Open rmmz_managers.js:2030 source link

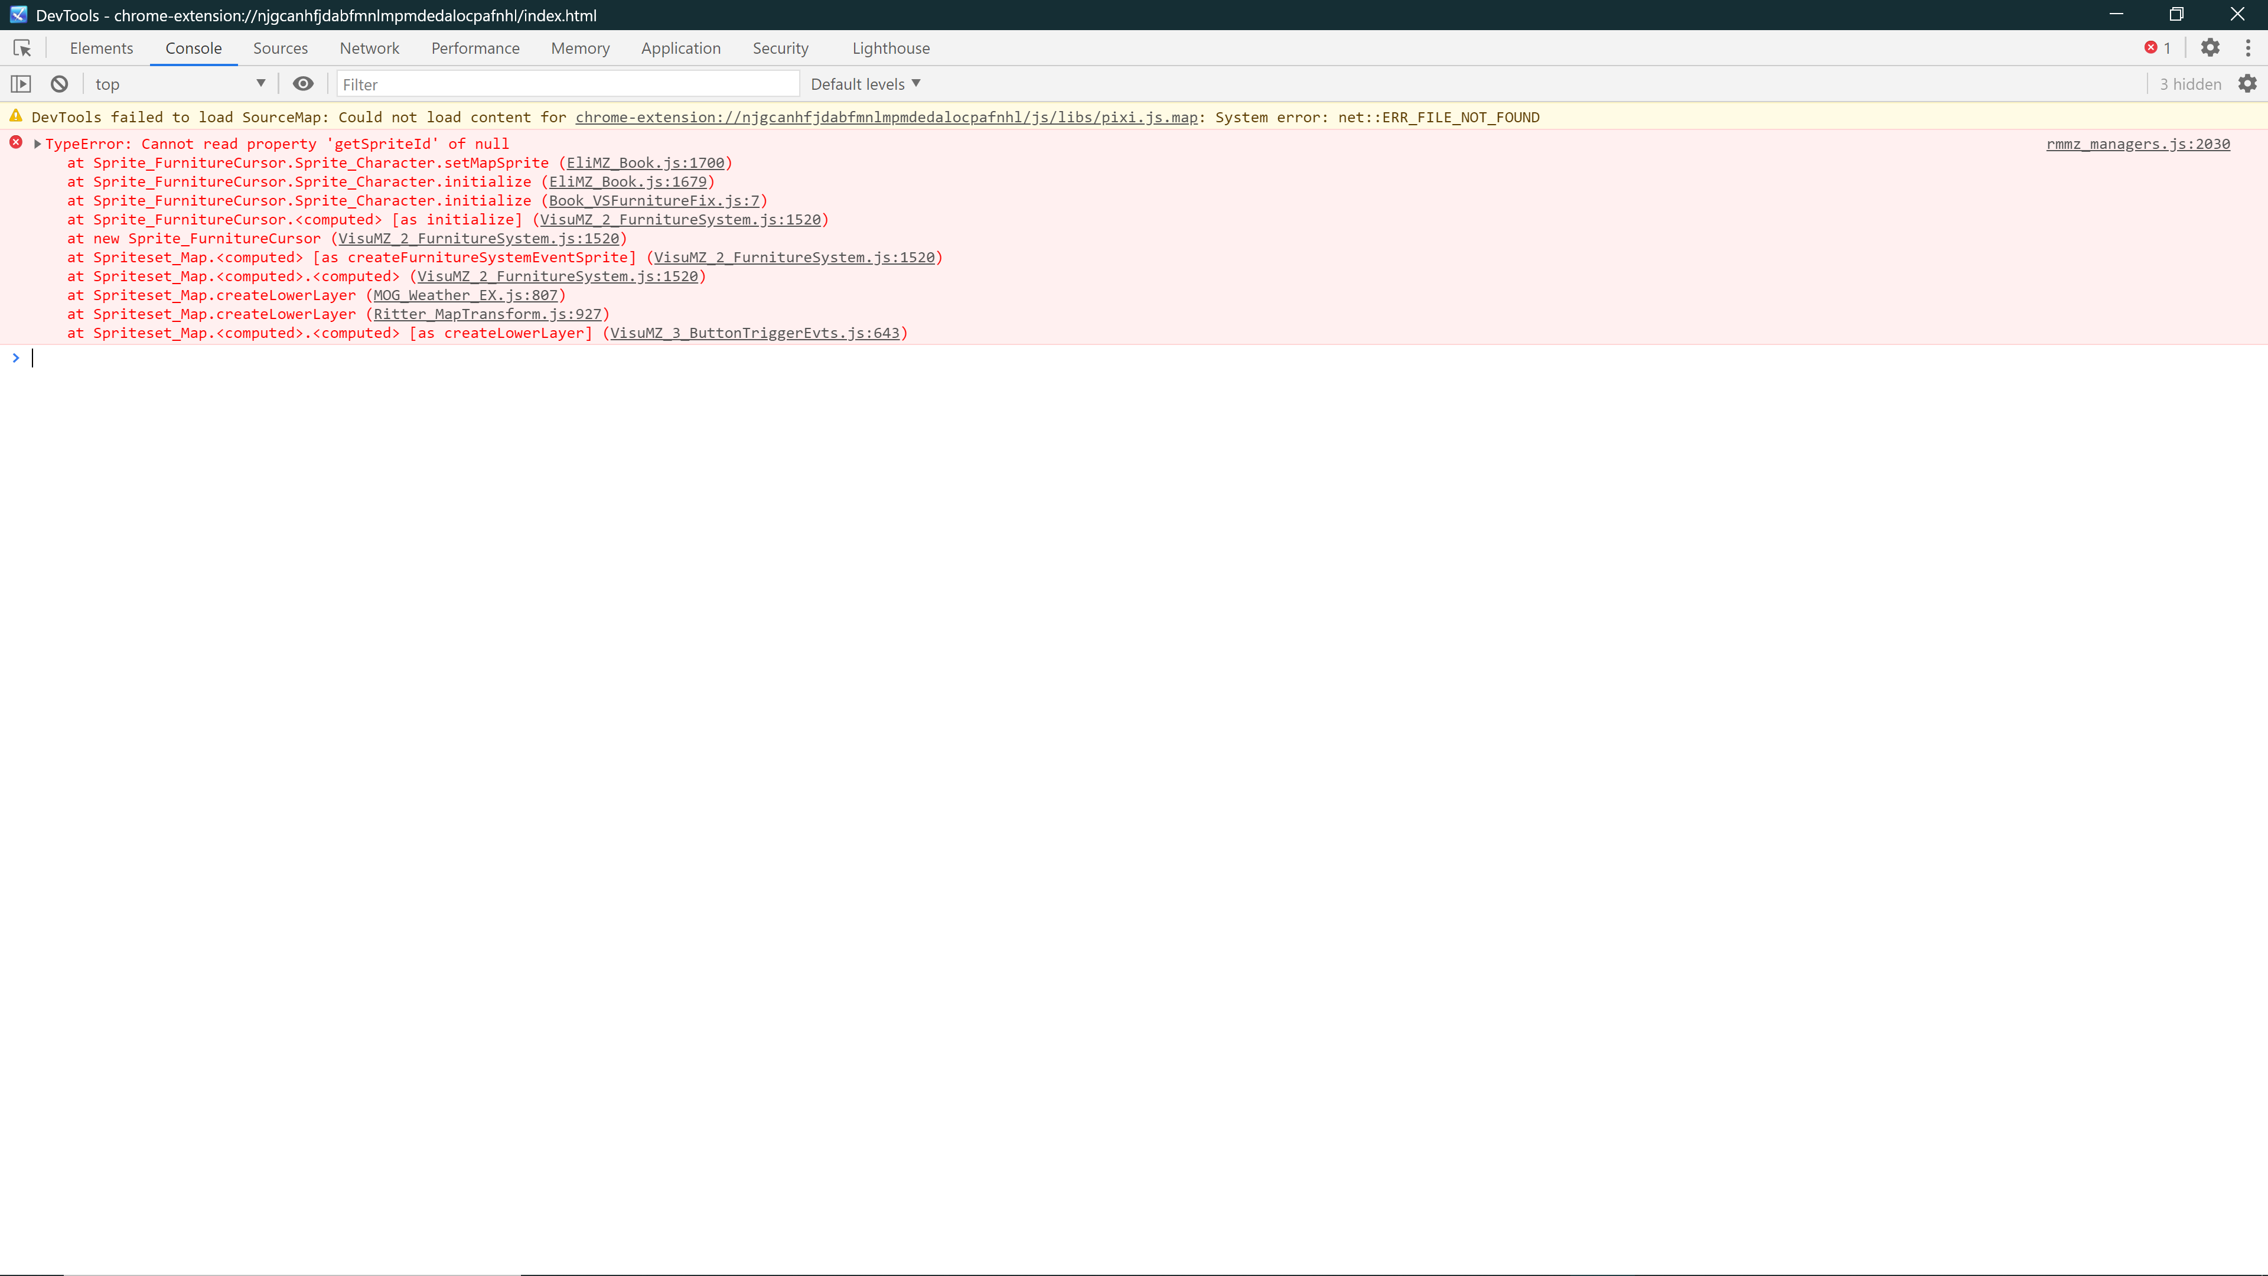coord(2137,144)
